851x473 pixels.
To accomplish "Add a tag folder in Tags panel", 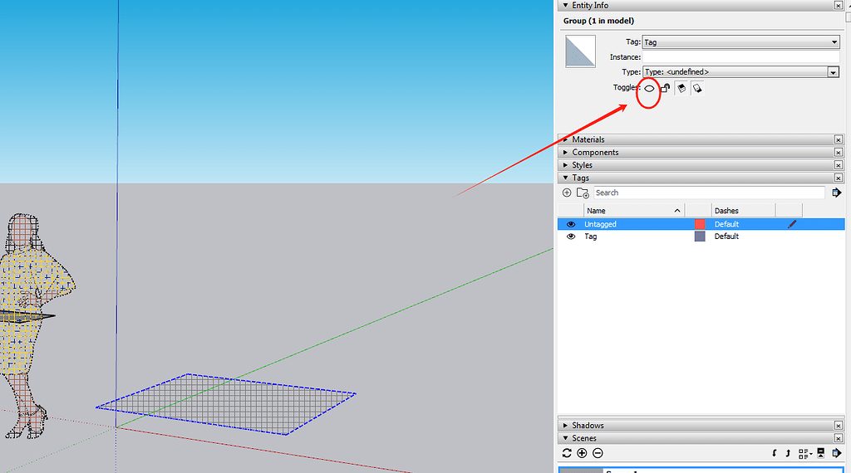I will (583, 193).
